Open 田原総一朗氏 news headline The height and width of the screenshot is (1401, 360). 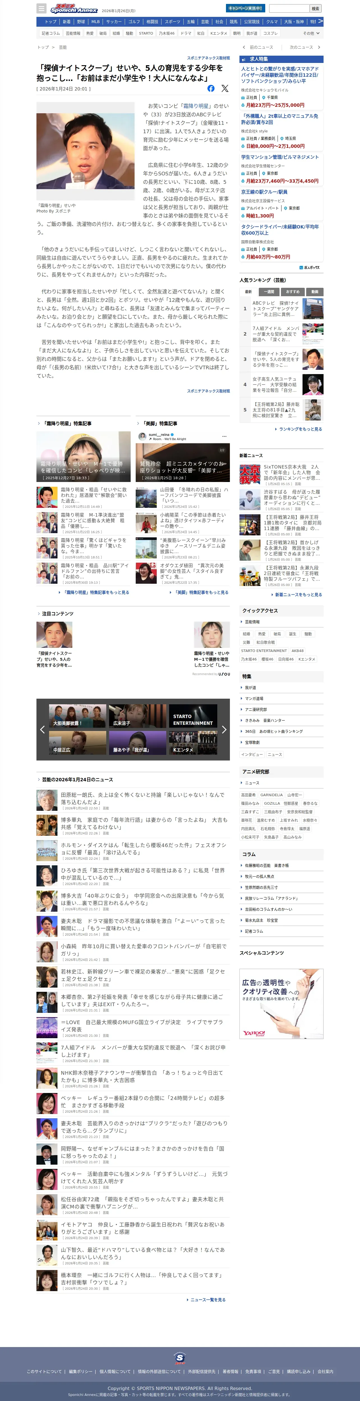[143, 798]
